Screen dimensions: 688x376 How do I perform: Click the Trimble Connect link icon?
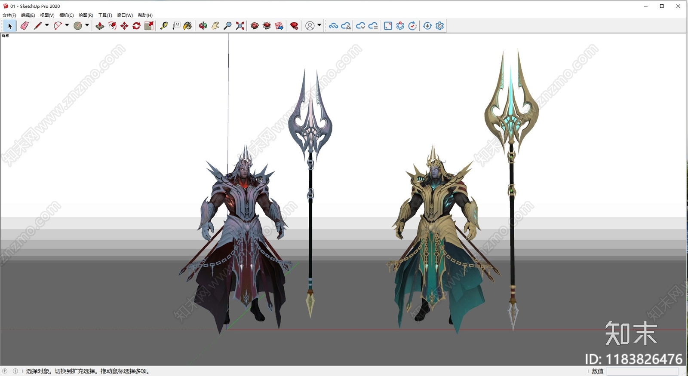(333, 26)
